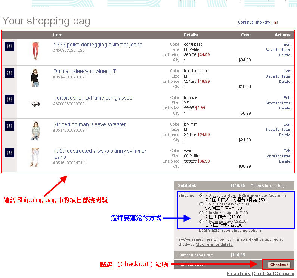Viewport: 297px width, 278px height.
Task: Select 3-5 business days $7.00 shipping
Action: [201, 204]
